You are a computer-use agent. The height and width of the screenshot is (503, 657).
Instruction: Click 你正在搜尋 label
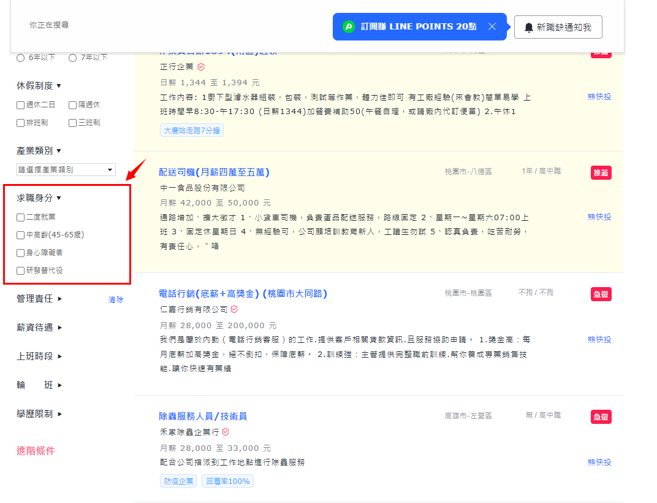(49, 25)
